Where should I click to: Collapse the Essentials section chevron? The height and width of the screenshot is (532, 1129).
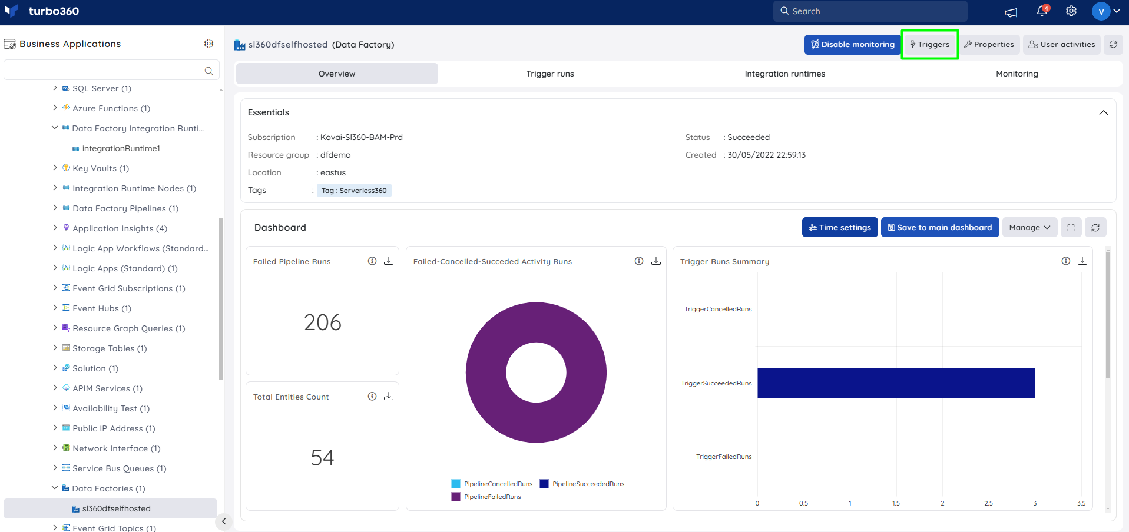click(x=1104, y=112)
